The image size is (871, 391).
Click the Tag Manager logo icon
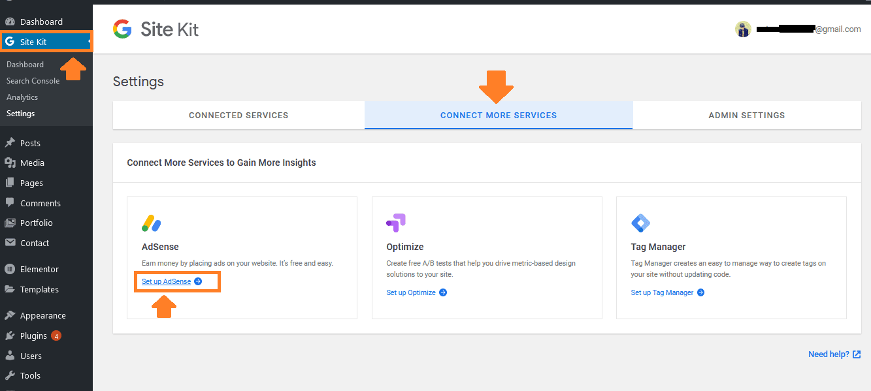point(640,223)
